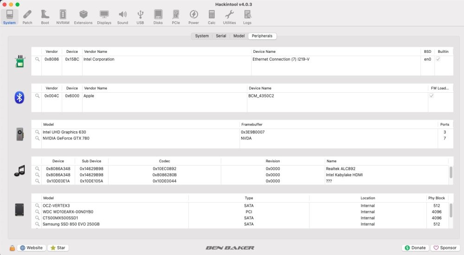Select the NVDA framebuffer value
Image resolution: width=464 pixels, height=255 pixels.
246,138
